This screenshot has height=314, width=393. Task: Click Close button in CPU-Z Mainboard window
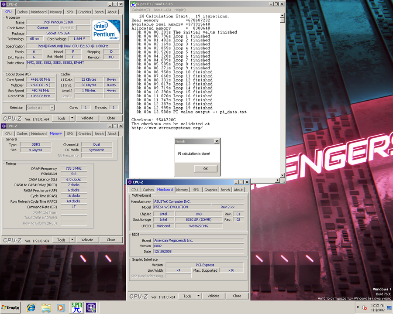[237, 296]
